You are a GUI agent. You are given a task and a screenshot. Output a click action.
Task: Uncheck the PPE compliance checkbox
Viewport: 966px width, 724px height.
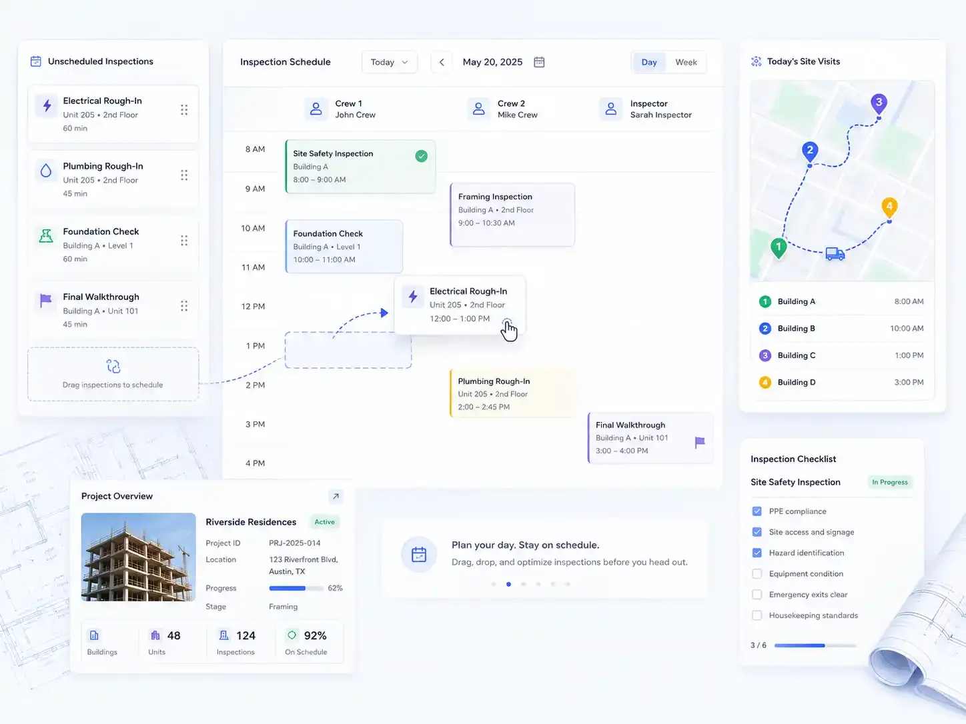point(757,511)
